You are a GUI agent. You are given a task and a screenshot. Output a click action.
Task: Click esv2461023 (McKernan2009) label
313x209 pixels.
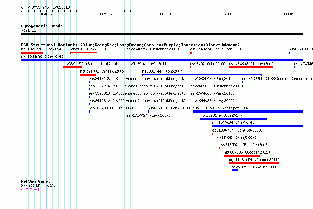(x=217, y=86)
